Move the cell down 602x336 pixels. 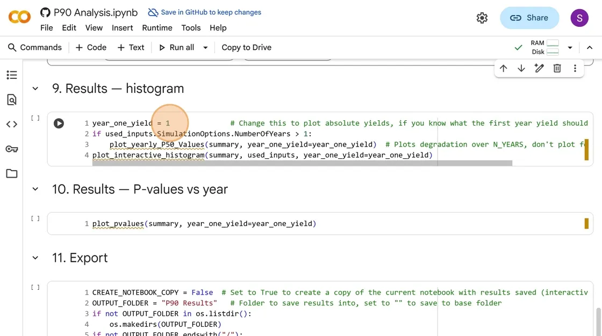pyautogui.click(x=521, y=68)
